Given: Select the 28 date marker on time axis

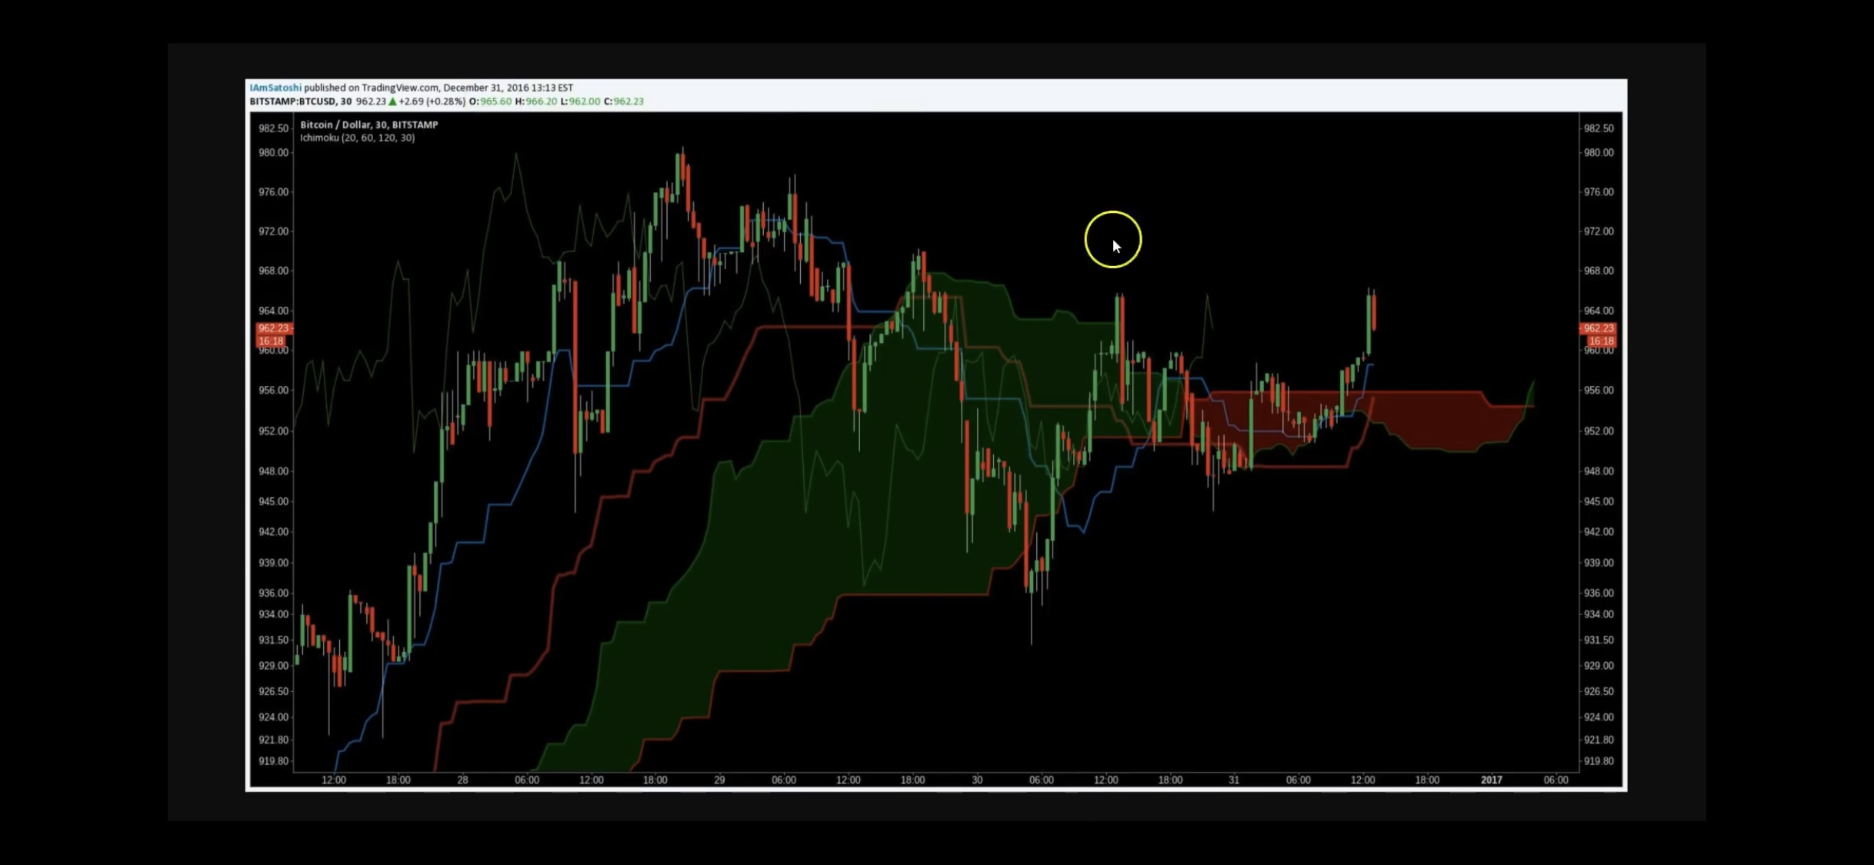Looking at the screenshot, I should 462,780.
